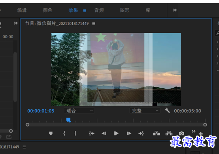Add a marker with the marker button

point(51,133)
